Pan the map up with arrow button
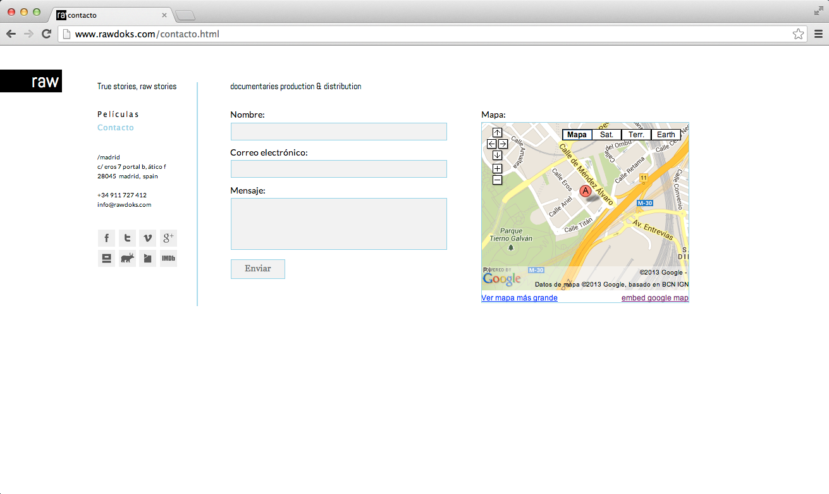The image size is (829, 494). (497, 133)
